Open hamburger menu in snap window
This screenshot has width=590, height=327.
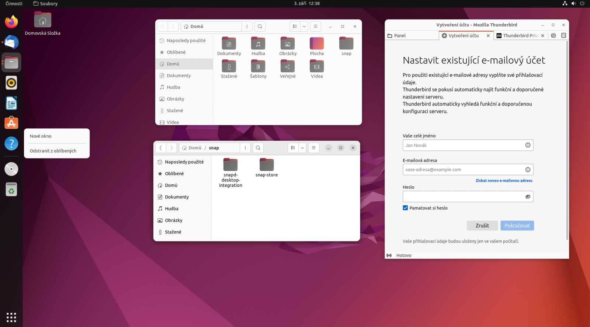313,148
